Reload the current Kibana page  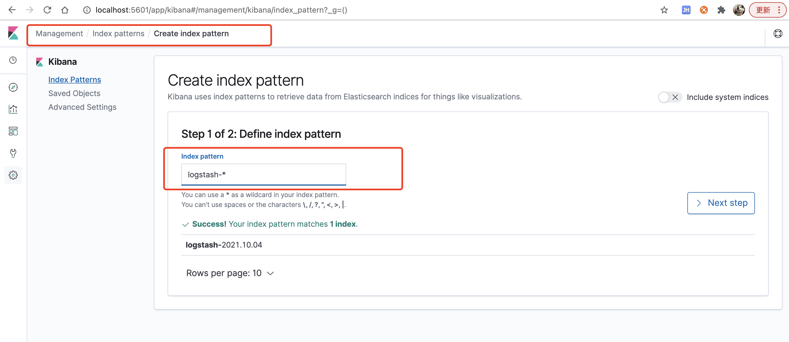click(47, 10)
